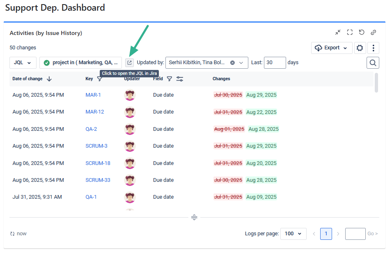Click the date Jul 31, 2025, 9:31 AM
This screenshot has width=392, height=253.
pos(37,197)
